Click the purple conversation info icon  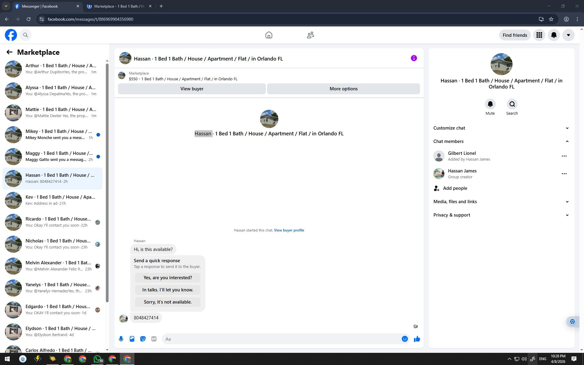pos(414,58)
